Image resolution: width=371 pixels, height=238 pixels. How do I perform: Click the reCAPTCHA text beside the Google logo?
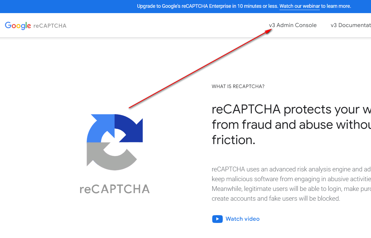pyautogui.click(x=50, y=26)
